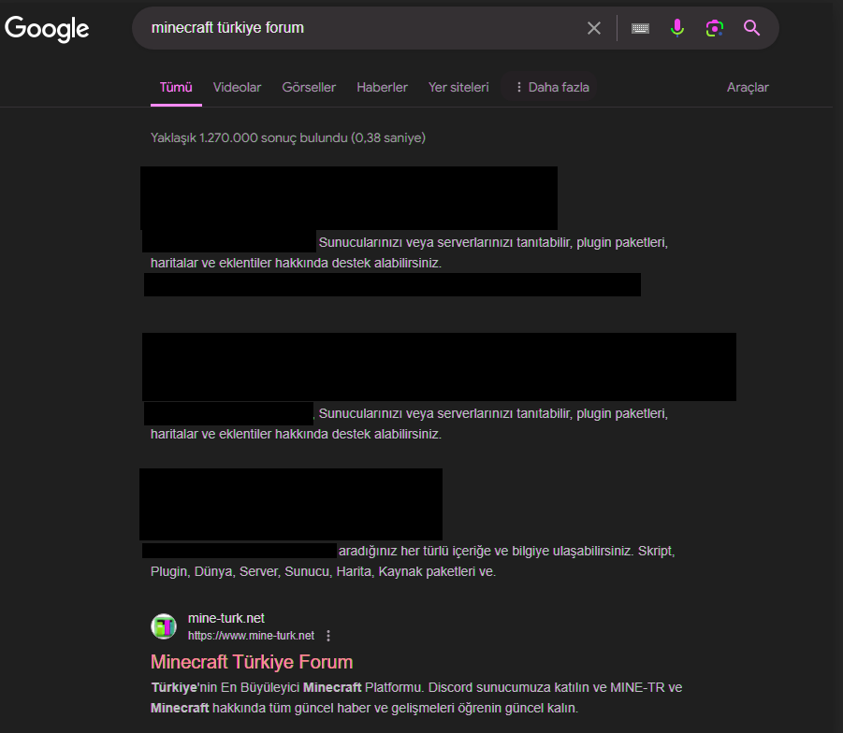Switch to Videolar tab
The image size is (843, 733).
(x=237, y=87)
